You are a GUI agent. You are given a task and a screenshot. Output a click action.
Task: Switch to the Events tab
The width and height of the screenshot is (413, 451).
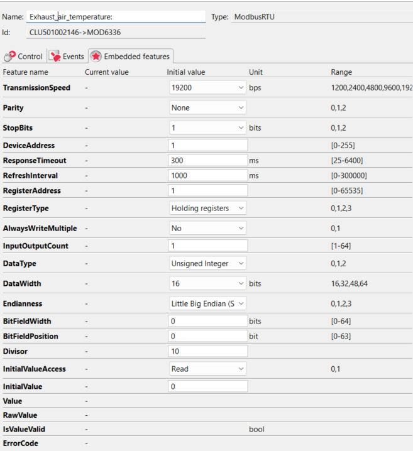(x=67, y=56)
